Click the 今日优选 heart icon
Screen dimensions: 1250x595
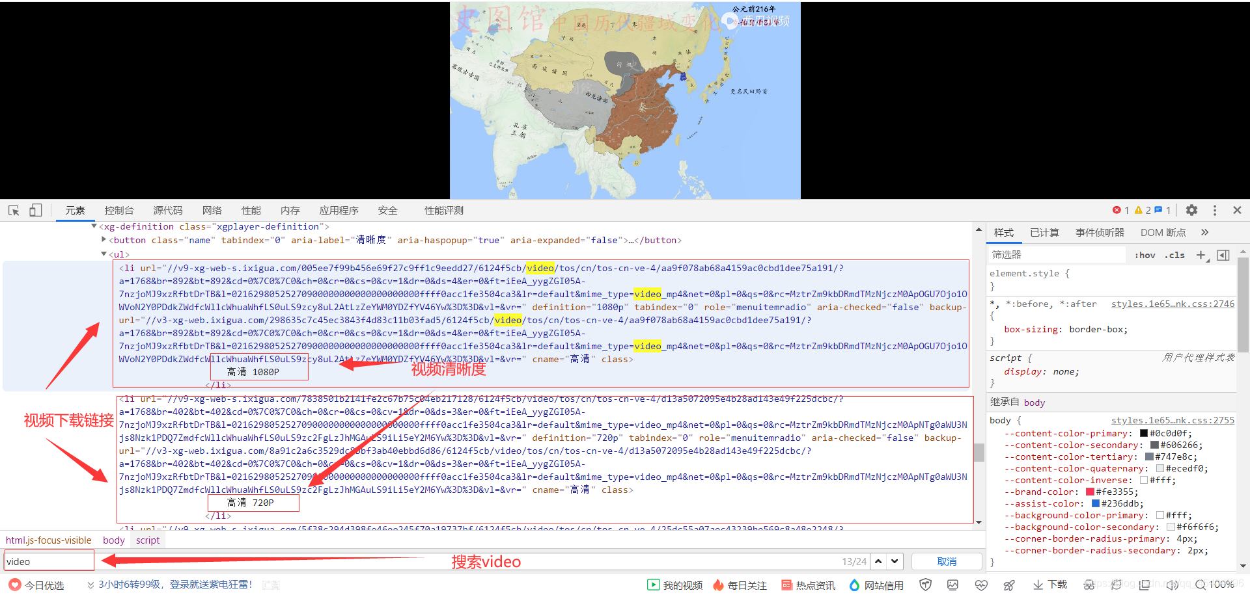point(15,585)
